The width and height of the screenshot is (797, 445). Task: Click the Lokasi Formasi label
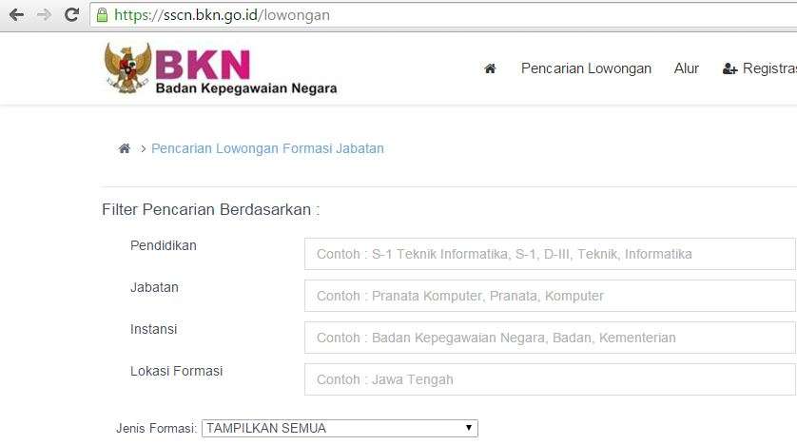[x=176, y=372]
